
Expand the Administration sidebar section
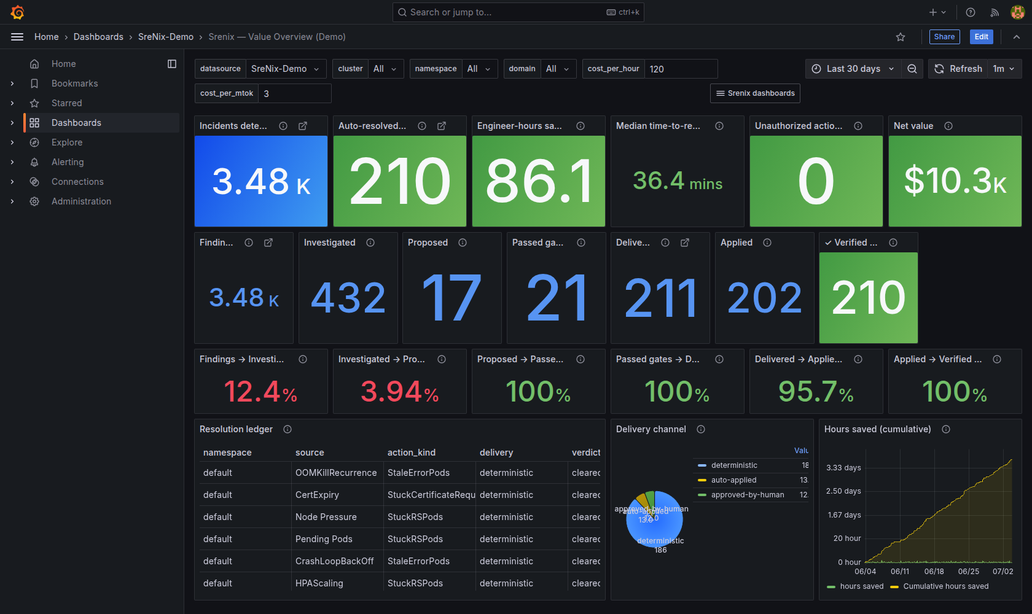(x=12, y=201)
